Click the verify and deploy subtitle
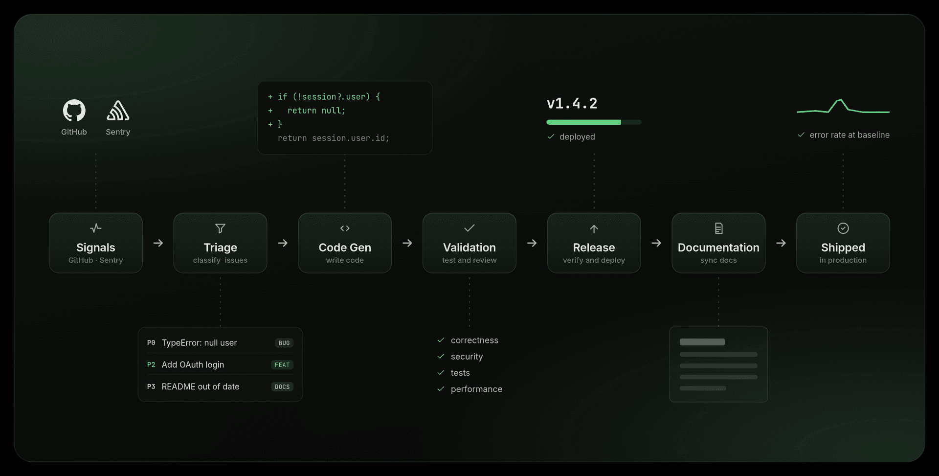 [x=594, y=260]
